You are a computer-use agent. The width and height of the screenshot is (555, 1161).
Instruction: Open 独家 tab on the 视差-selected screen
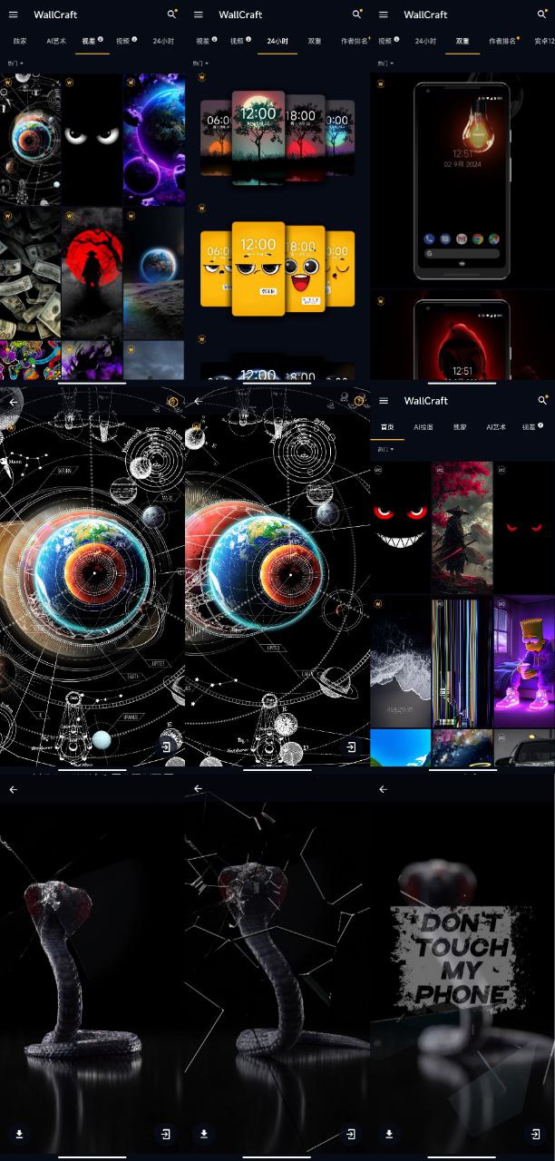20,41
